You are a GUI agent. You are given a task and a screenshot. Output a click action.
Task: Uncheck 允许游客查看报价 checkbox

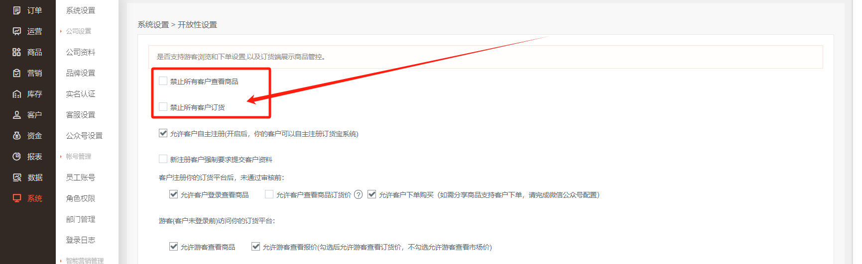[x=255, y=246]
